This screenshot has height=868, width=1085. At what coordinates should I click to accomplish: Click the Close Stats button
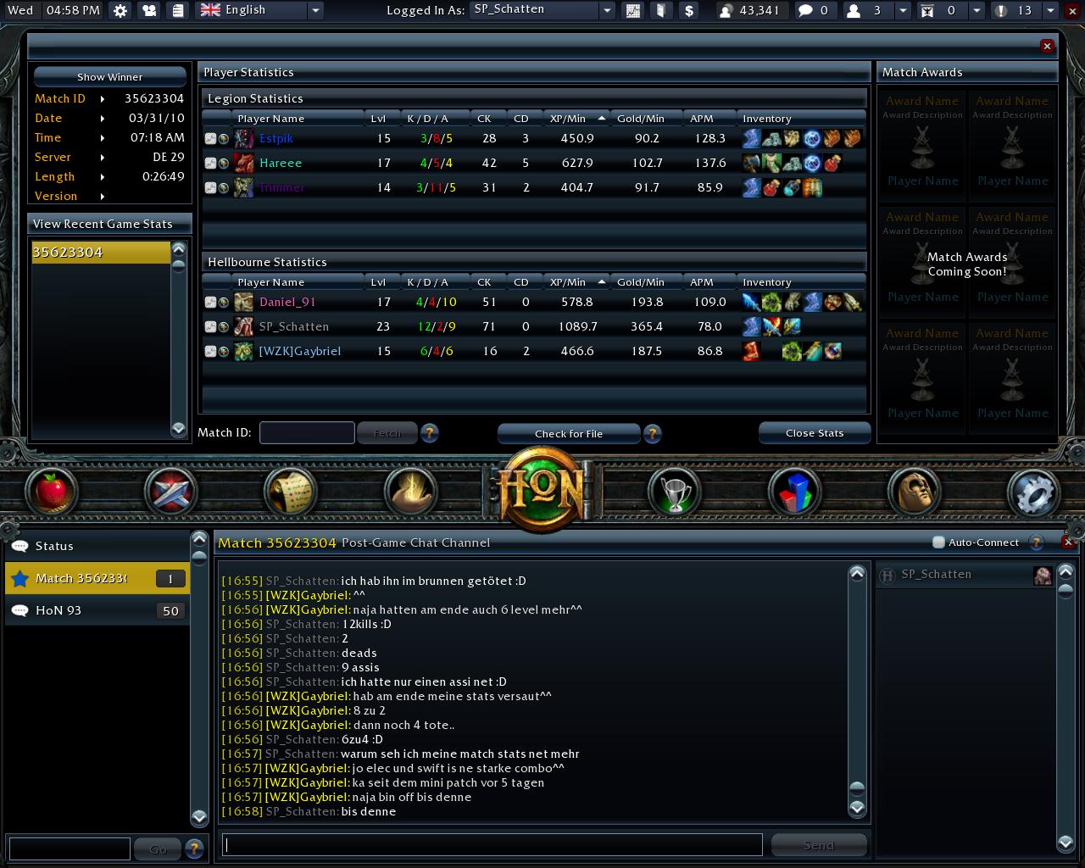(815, 433)
